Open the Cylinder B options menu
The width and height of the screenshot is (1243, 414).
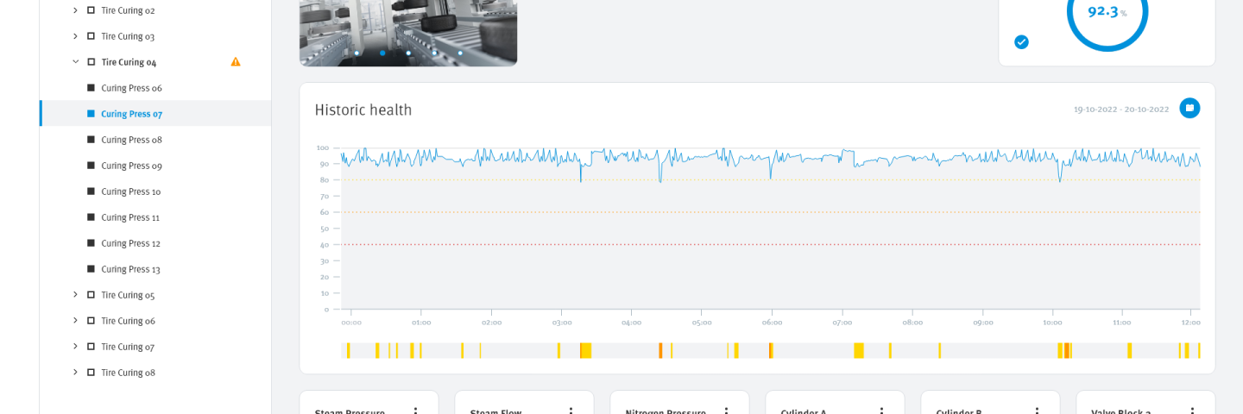(1037, 411)
